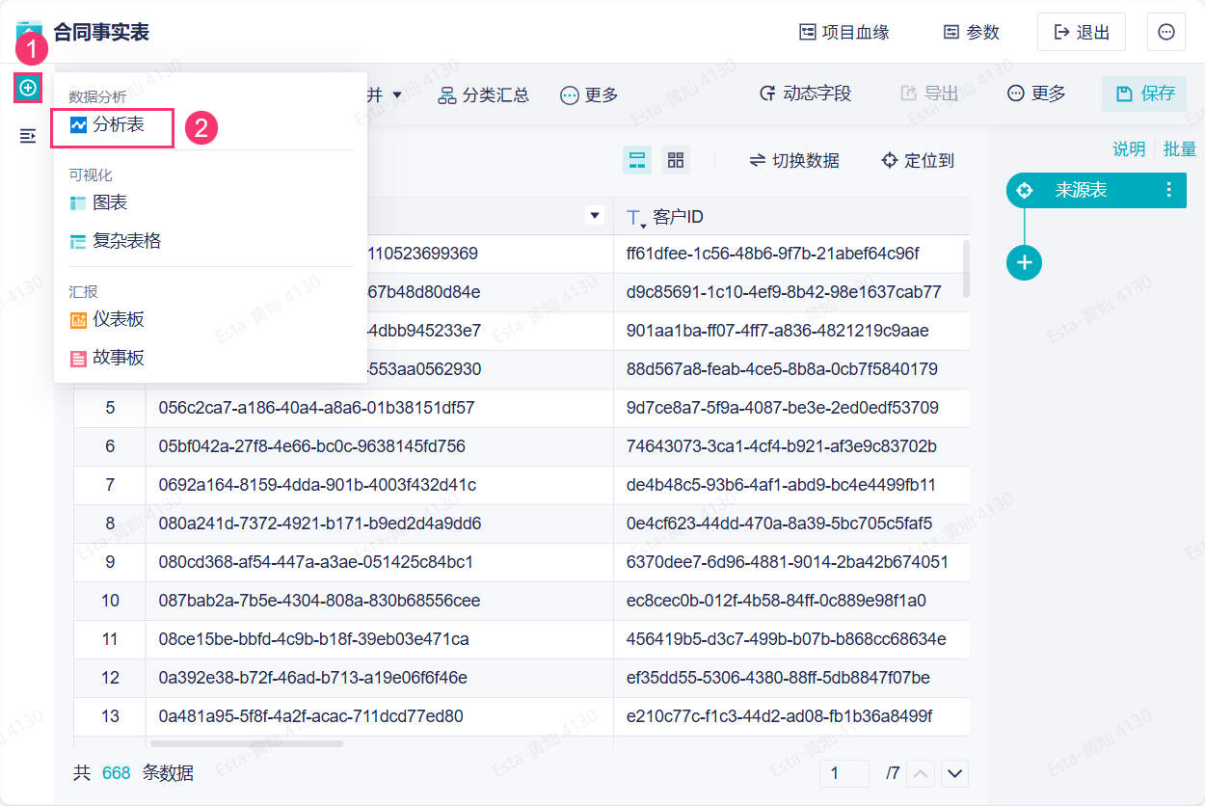Open 更多 beside the 保存 button
This screenshot has height=806, width=1205.
click(1036, 94)
